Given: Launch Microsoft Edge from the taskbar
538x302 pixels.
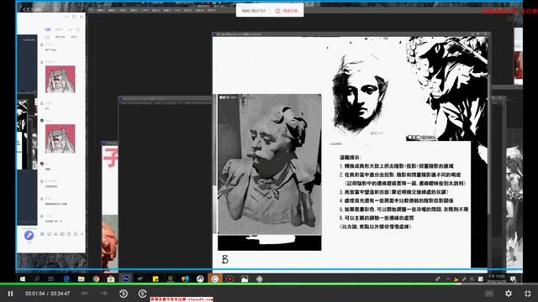Looking at the screenshot, I should pos(66,279).
